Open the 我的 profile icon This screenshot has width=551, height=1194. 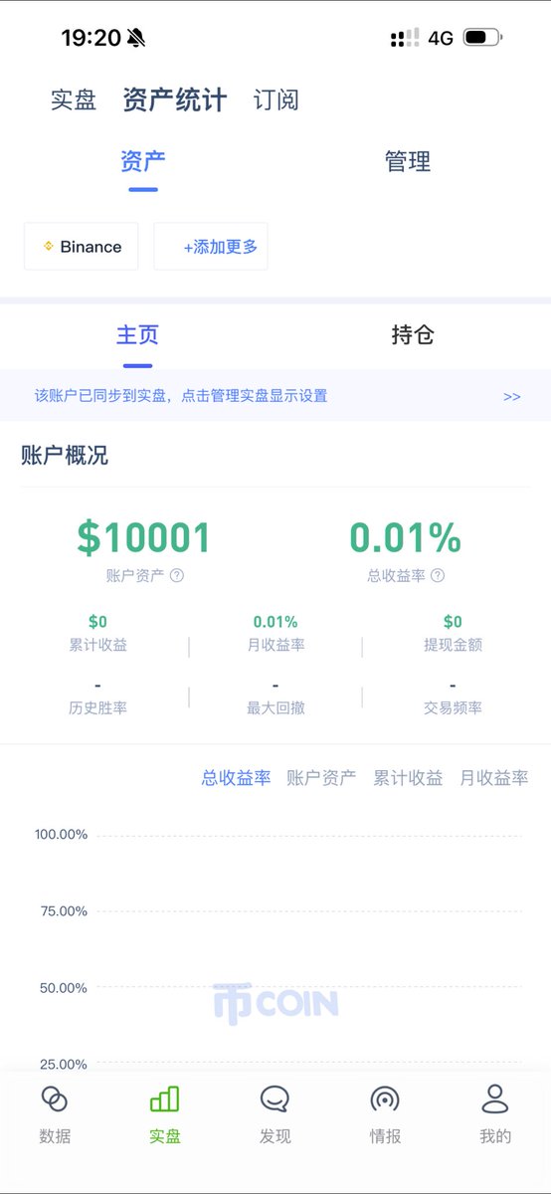click(x=495, y=1098)
